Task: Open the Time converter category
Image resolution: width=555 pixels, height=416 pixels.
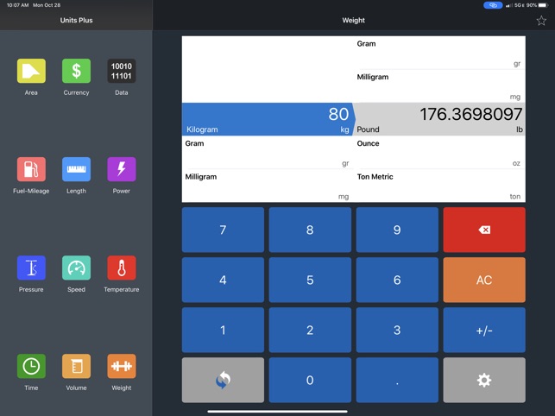Action: pyautogui.click(x=31, y=366)
